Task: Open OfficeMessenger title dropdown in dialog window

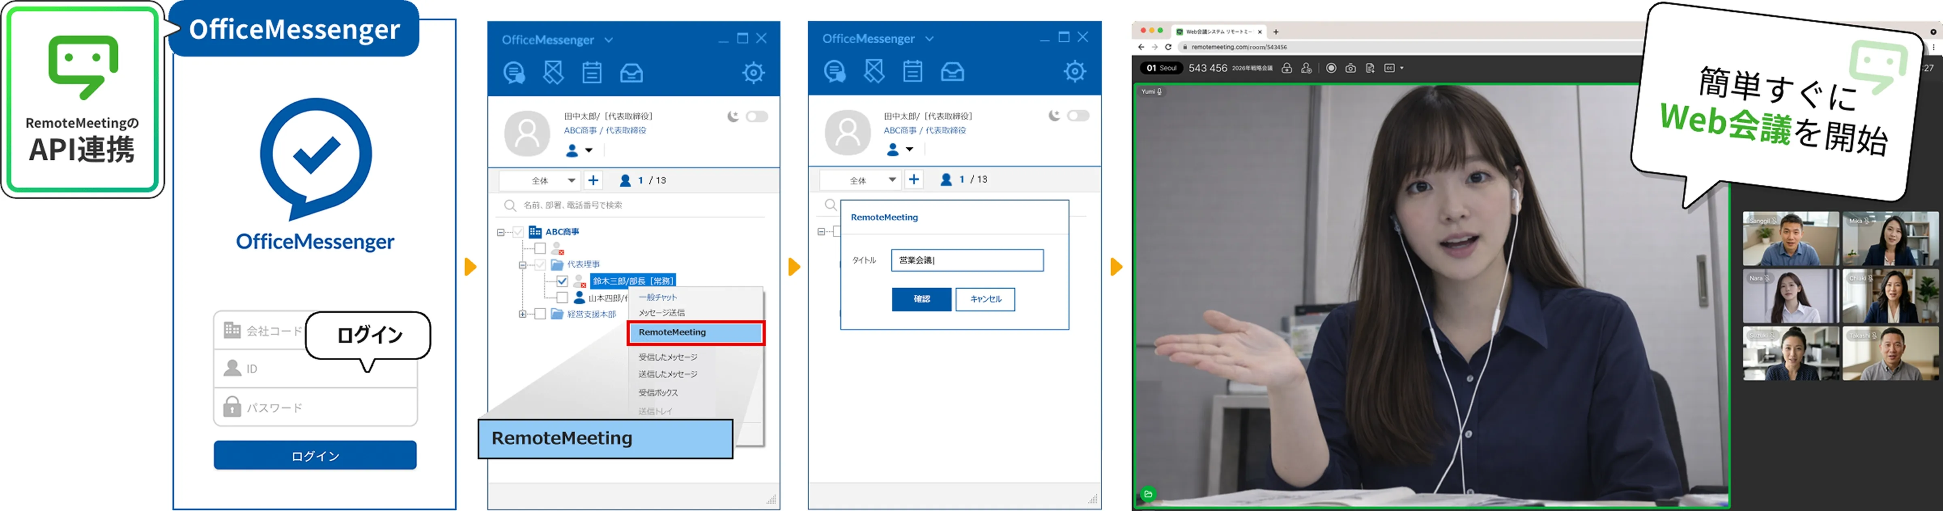Action: tap(929, 38)
